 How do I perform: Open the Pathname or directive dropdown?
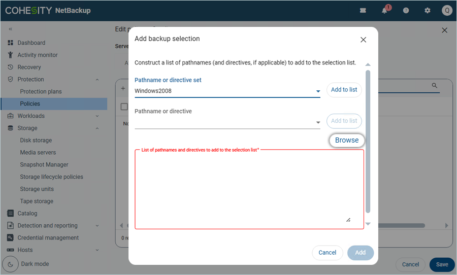click(x=318, y=122)
